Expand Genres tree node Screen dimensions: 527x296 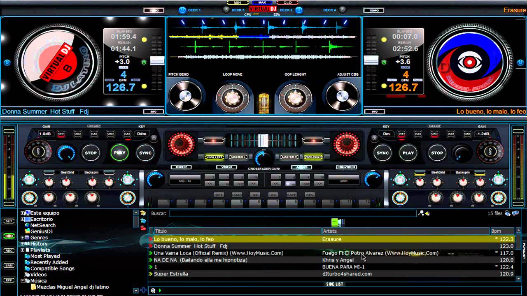tap(23, 238)
